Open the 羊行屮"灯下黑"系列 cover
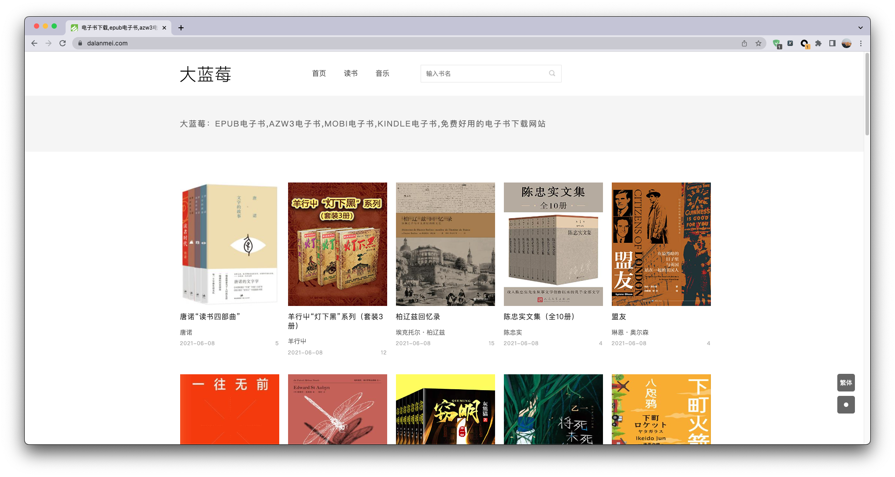895x477 pixels. pyautogui.click(x=337, y=244)
